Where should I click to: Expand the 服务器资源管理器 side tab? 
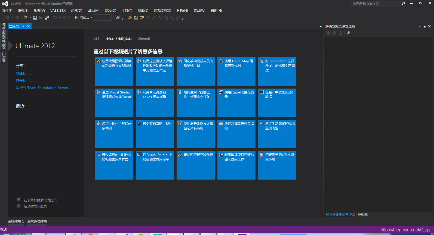click(4, 36)
